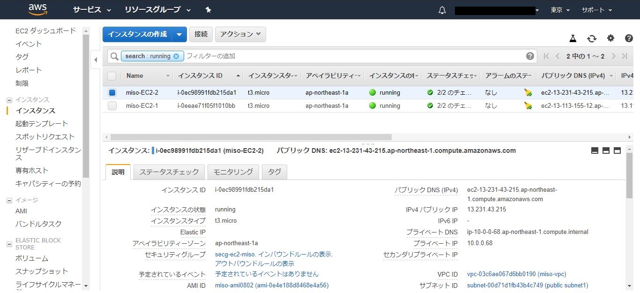640x293 pixels.
Task: Click the フィルターの追加 search field
Action: (x=351, y=56)
